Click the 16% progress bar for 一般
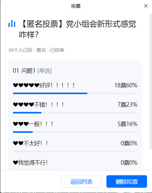Screen dimensions: 152x193 [75, 132]
